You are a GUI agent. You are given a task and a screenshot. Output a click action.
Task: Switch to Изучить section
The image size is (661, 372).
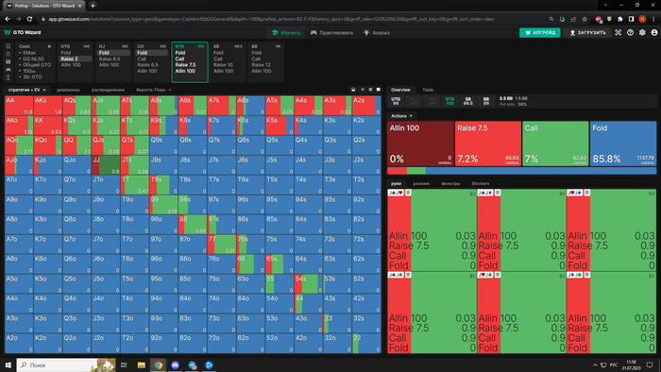(x=286, y=32)
